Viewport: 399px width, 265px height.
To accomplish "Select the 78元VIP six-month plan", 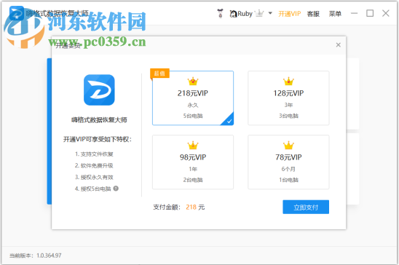I will [288, 162].
